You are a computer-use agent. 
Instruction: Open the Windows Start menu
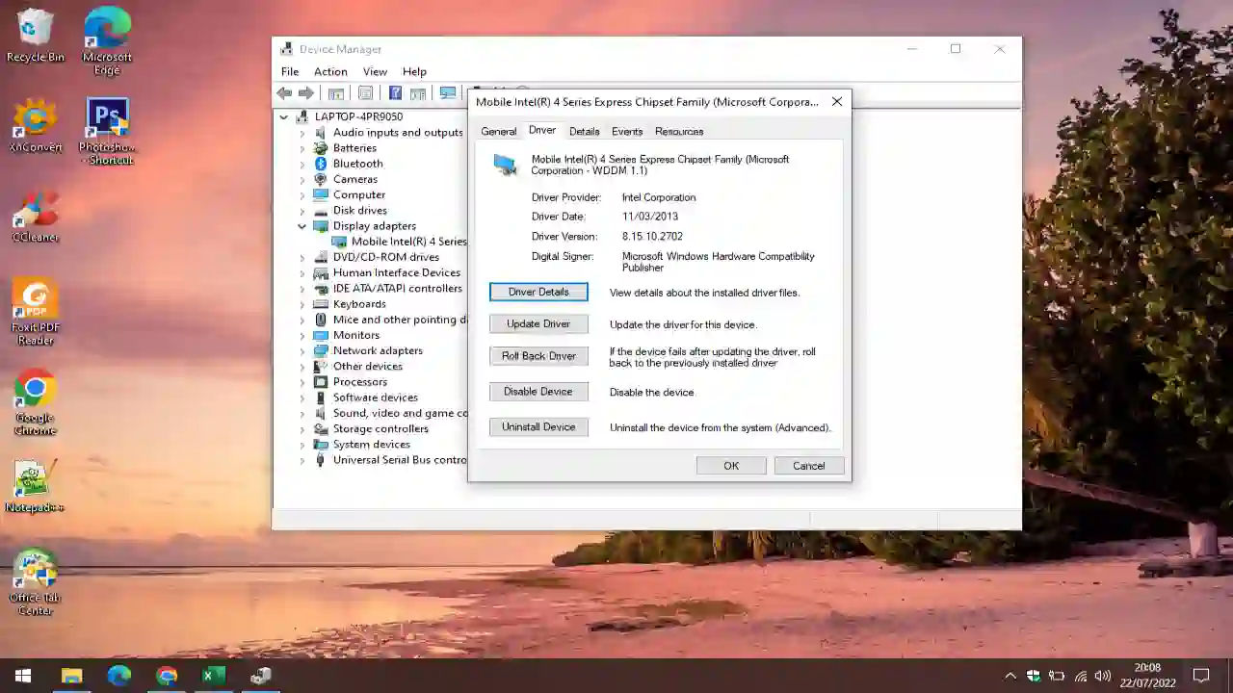pos(23,676)
